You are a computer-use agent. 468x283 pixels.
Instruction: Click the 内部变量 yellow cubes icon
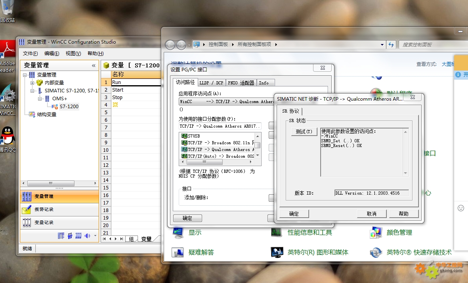(x=39, y=83)
